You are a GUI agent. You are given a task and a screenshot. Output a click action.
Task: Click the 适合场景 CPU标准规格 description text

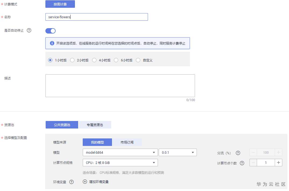[x=123, y=172]
